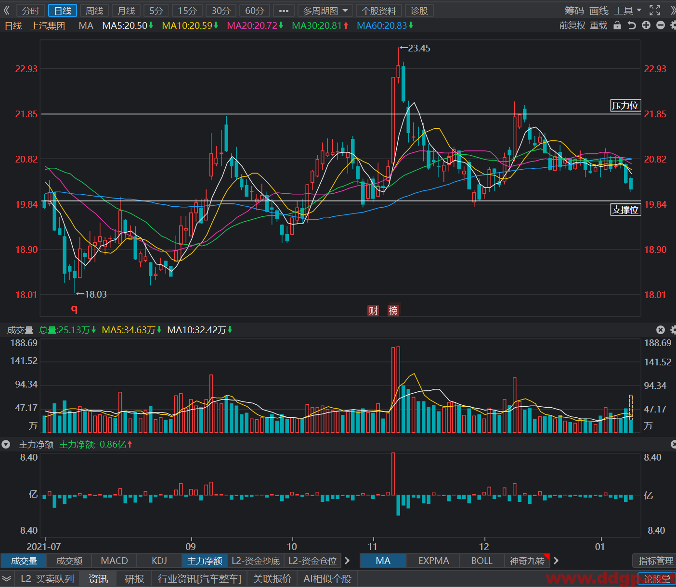Click the lock icon in chart header
This screenshot has height=587, width=676.
point(617,25)
